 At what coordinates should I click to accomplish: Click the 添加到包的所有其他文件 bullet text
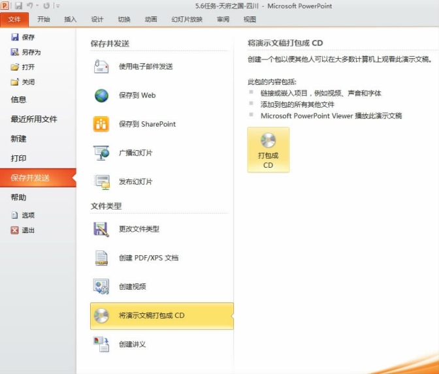[297, 104]
